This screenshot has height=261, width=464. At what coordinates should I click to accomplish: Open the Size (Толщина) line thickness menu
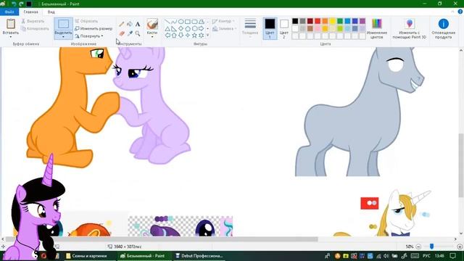250,28
